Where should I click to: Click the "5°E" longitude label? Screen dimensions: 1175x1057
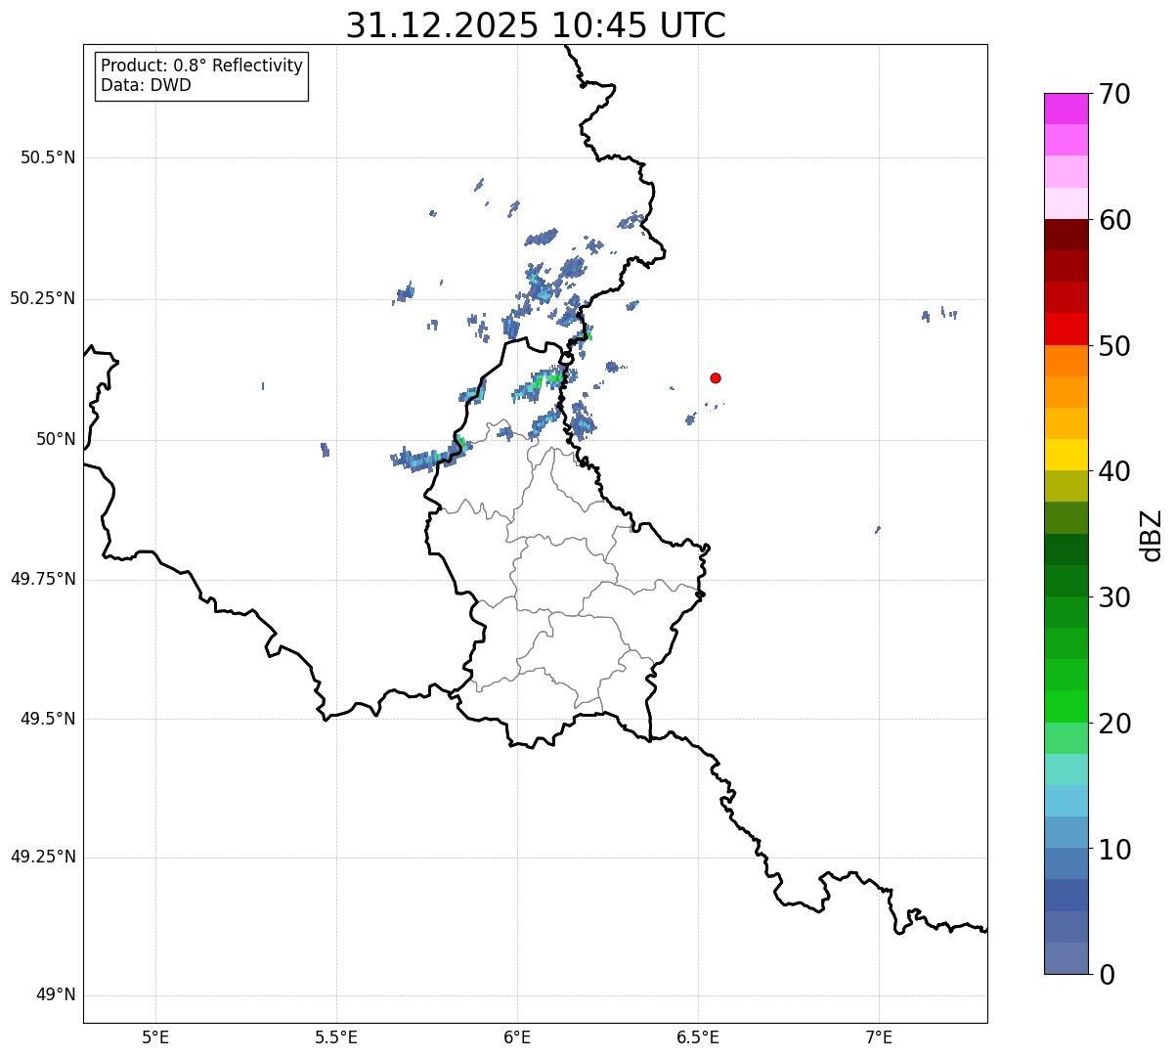coord(155,1036)
